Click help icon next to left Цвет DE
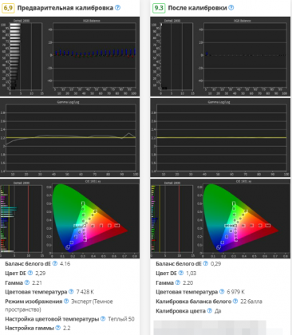The width and height of the screenshot is (292, 335). click(x=30, y=274)
